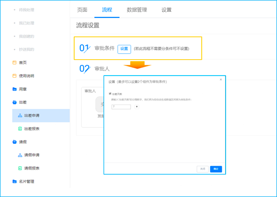
Task: Click the 名片管理 folder icon
Action: (x=14, y=181)
